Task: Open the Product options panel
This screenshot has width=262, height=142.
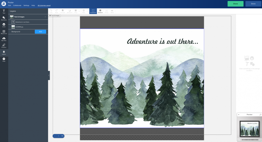Action: [4, 46]
